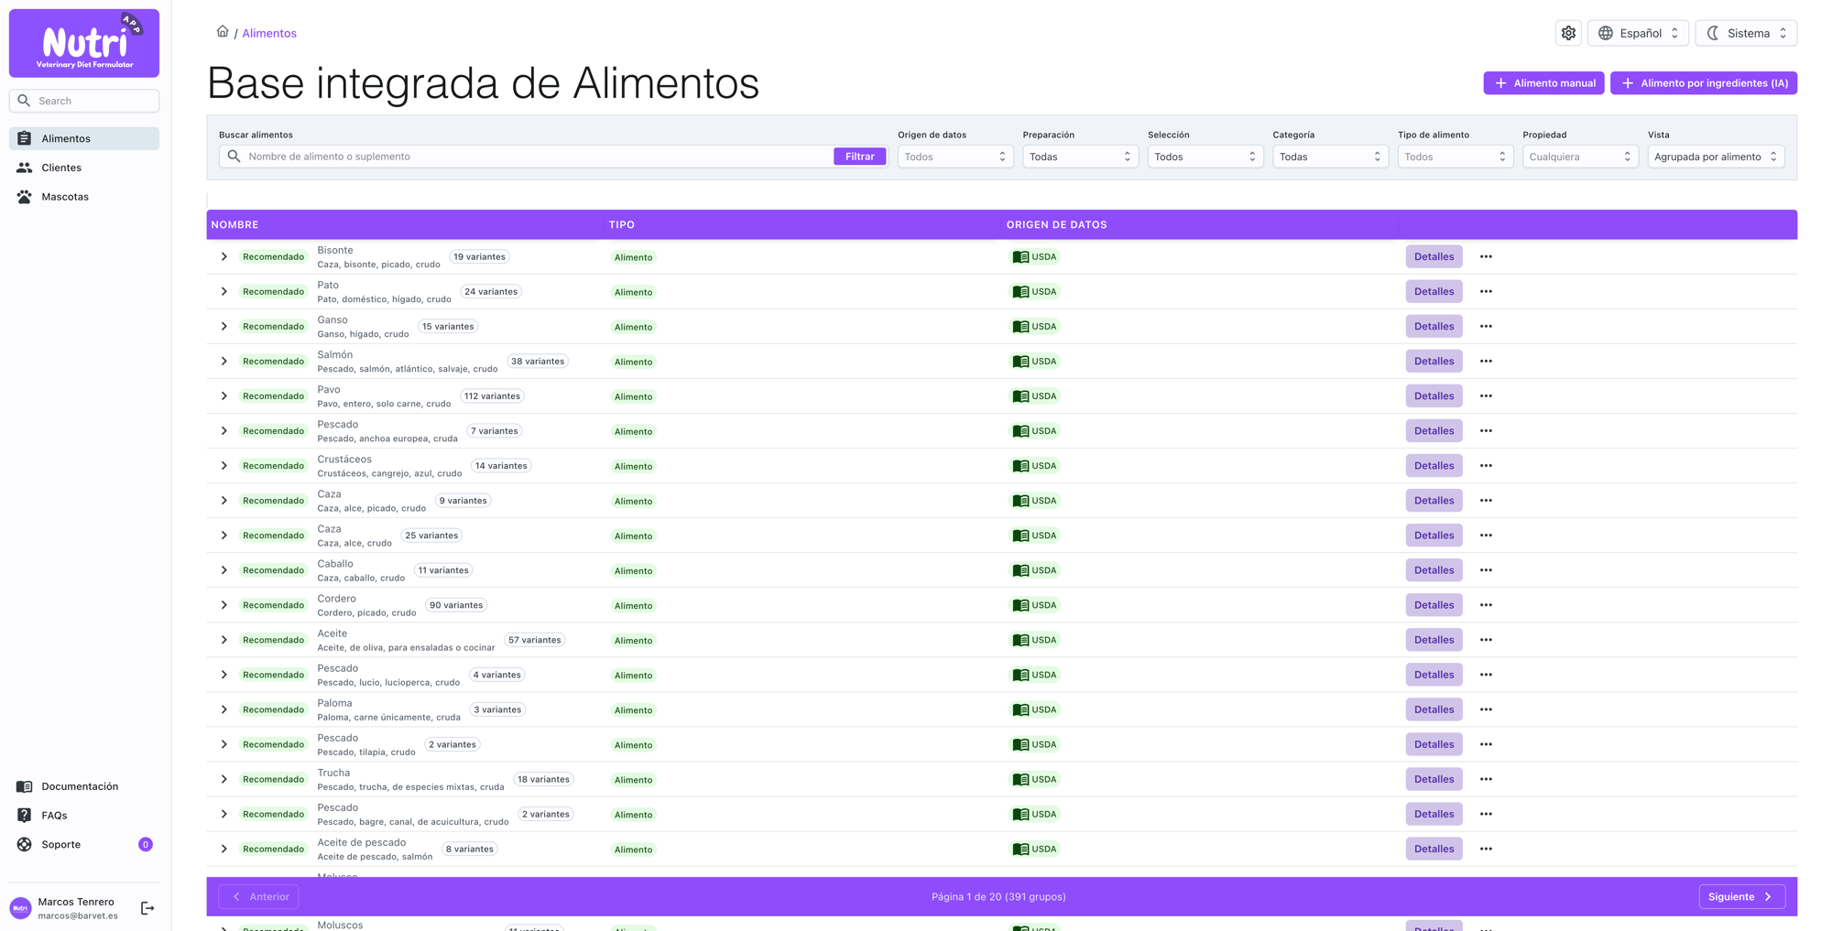Open more options for Bisonte row
1832x931 pixels.
(x=1486, y=257)
